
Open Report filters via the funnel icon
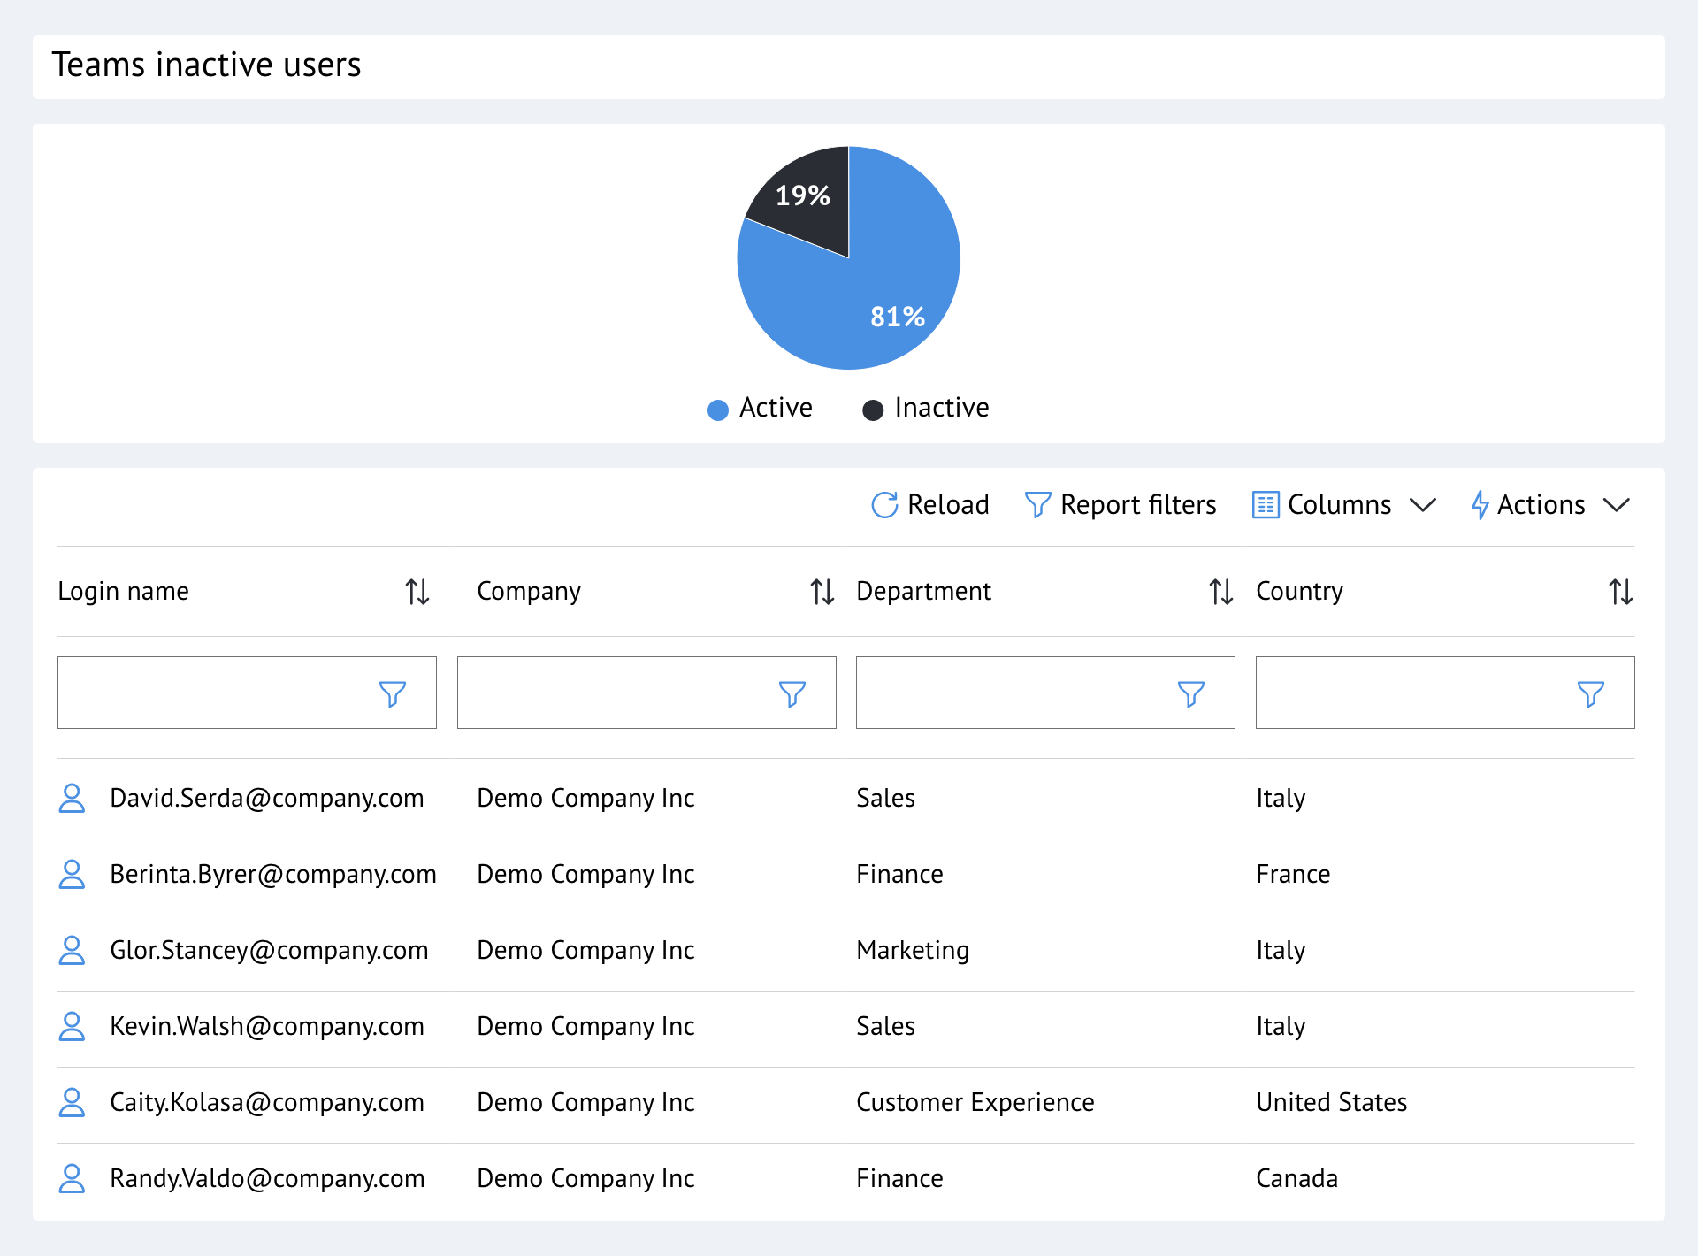pyautogui.click(x=1038, y=504)
